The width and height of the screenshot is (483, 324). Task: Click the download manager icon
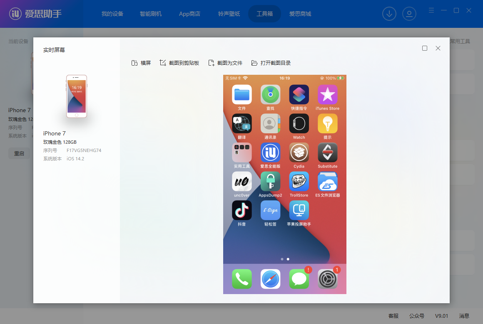pos(389,14)
